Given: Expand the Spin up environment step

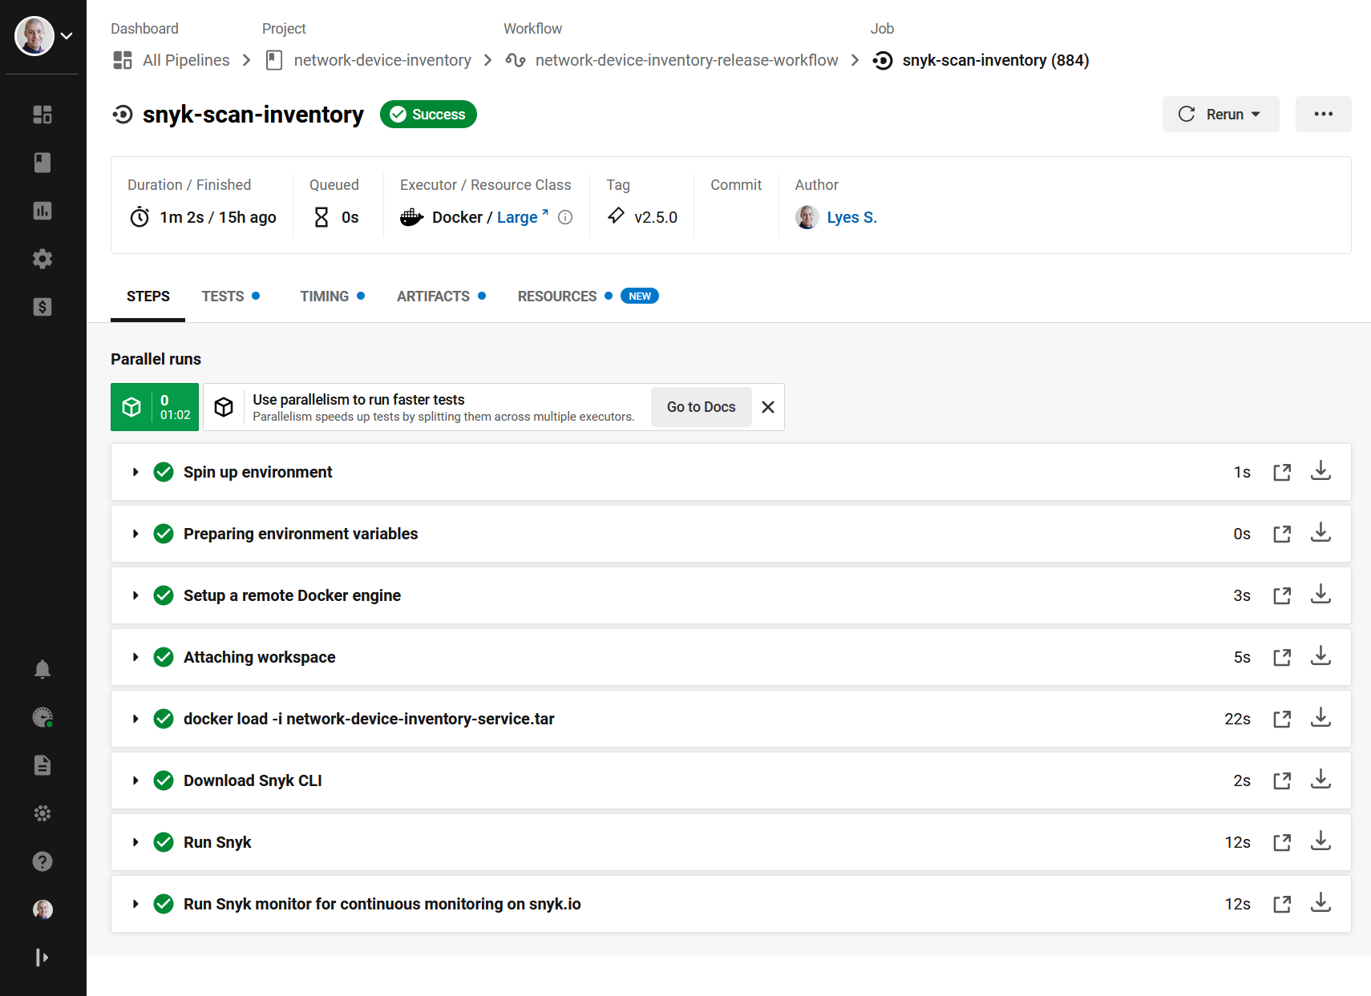Looking at the screenshot, I should pos(135,472).
